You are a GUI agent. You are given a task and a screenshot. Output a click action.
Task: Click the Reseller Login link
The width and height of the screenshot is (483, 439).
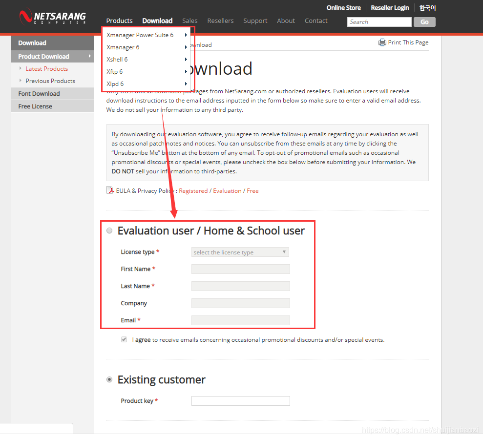pyautogui.click(x=390, y=8)
